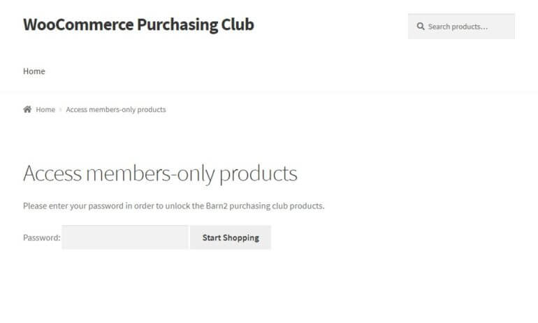The height and width of the screenshot is (323, 538).
Task: Click the Password field label
Action: [42, 238]
